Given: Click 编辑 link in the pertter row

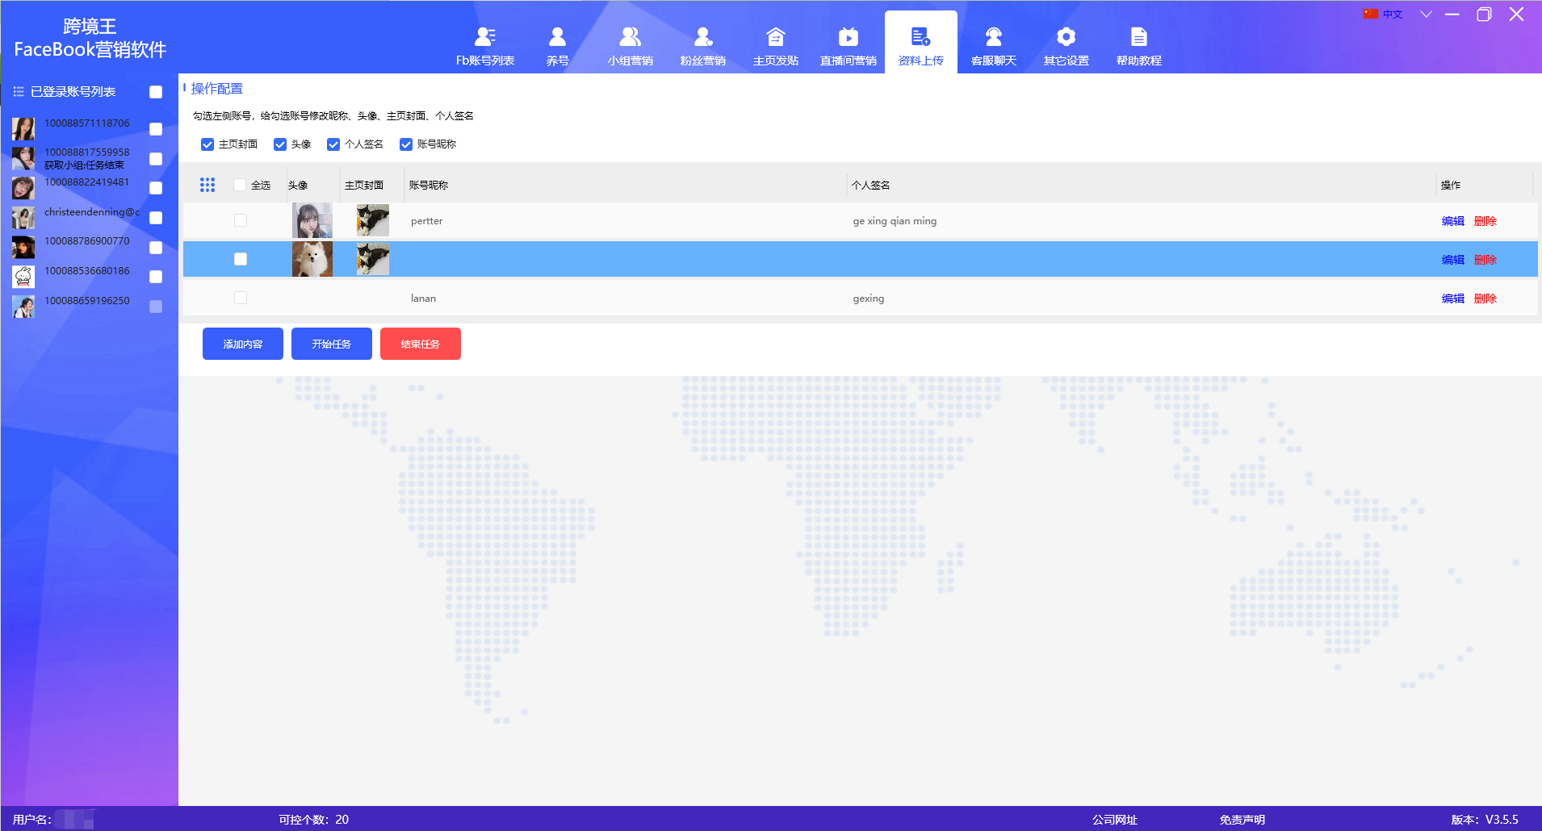Looking at the screenshot, I should [1452, 221].
